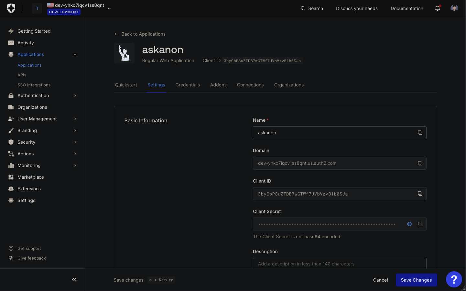Screen dimensions: 466x291
Task: Expand the Branding menu chevron
Action: (x=75, y=130)
